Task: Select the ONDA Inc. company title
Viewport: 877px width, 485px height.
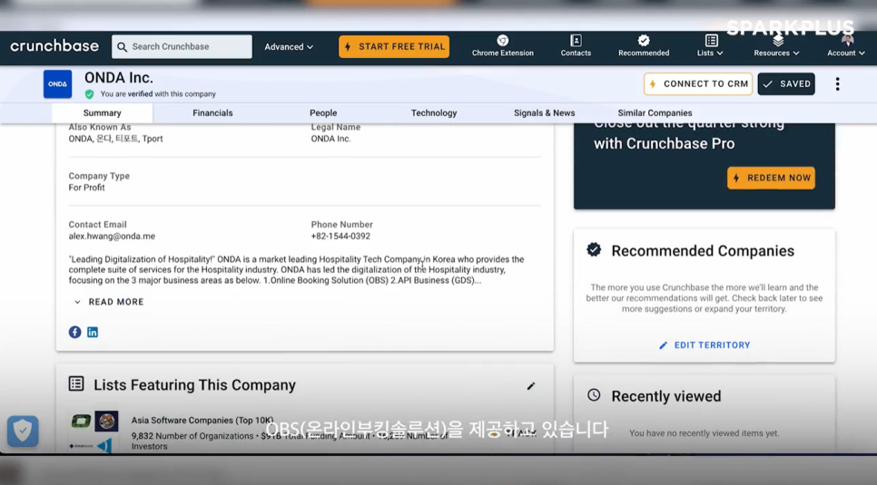Action: [119, 78]
